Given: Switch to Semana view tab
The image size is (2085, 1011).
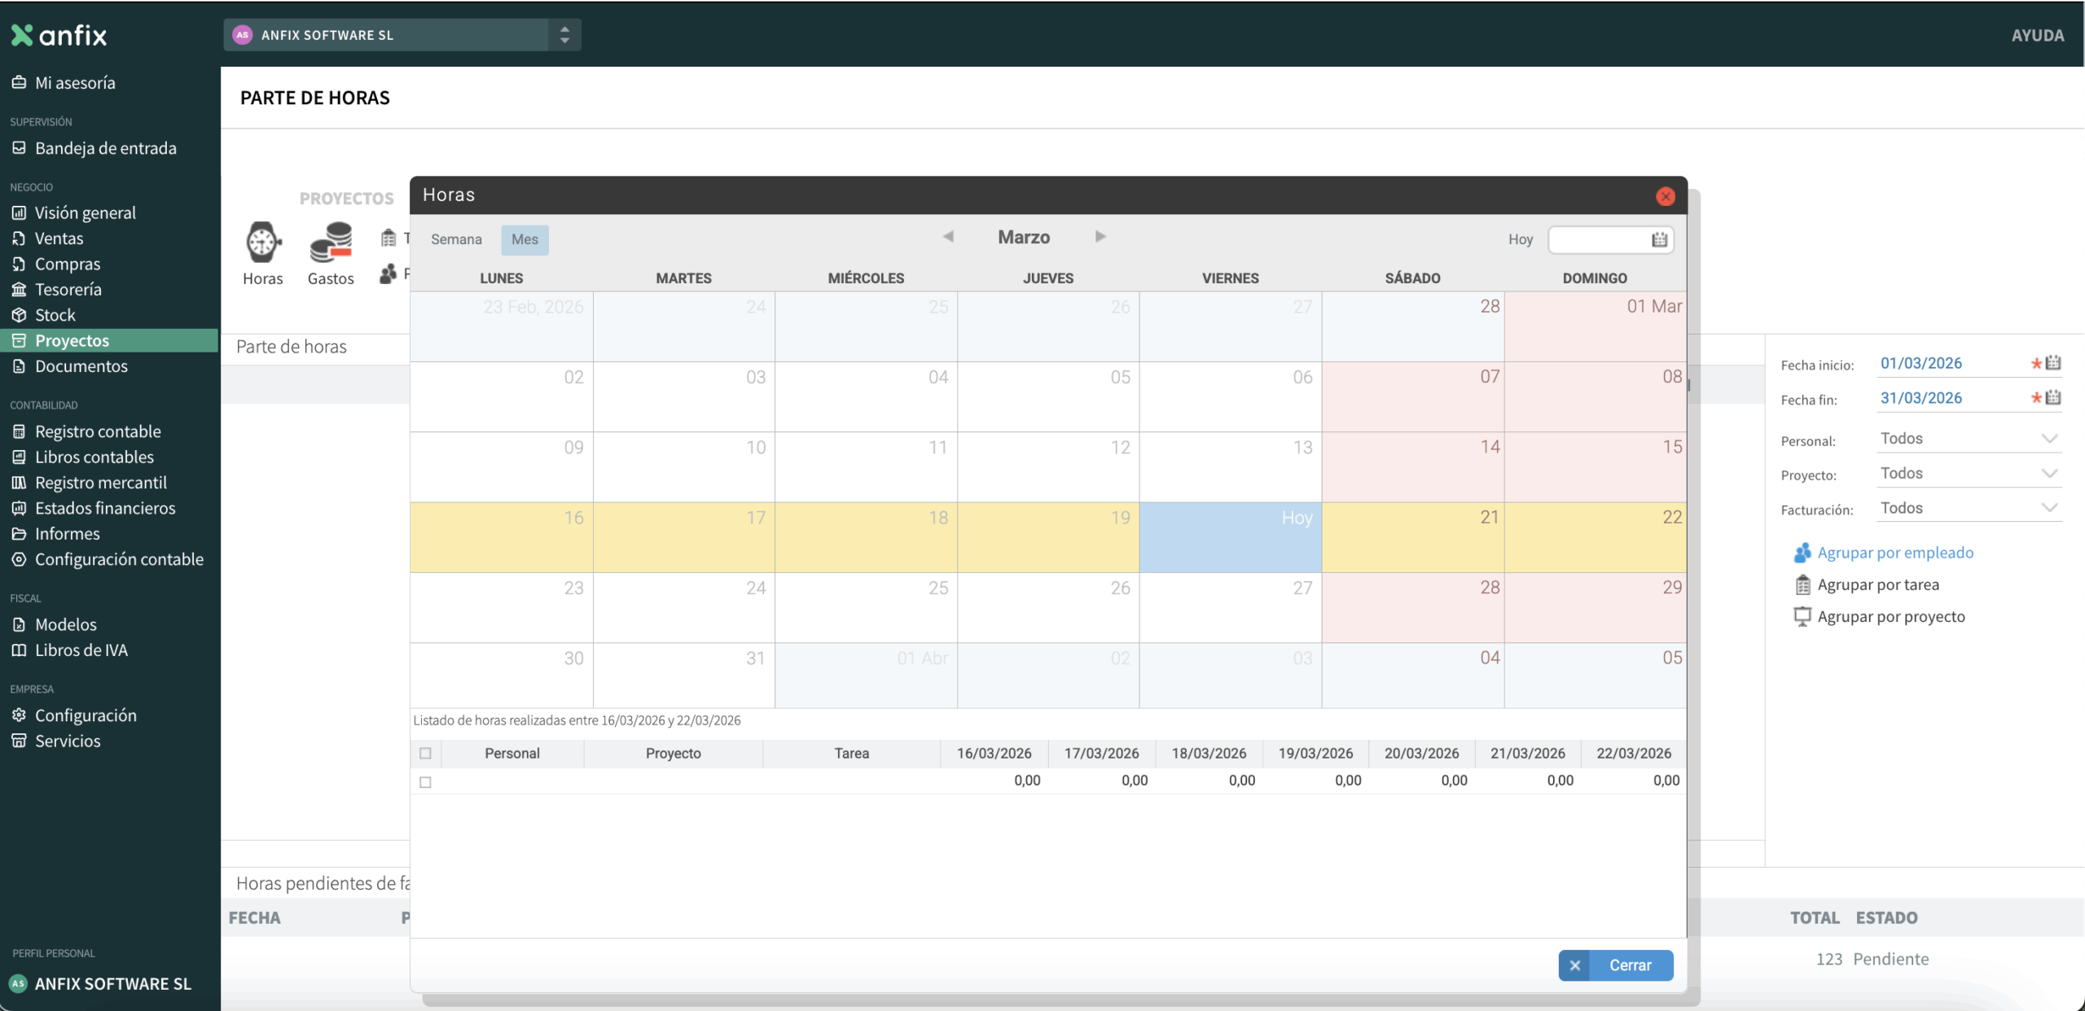Looking at the screenshot, I should (x=456, y=239).
